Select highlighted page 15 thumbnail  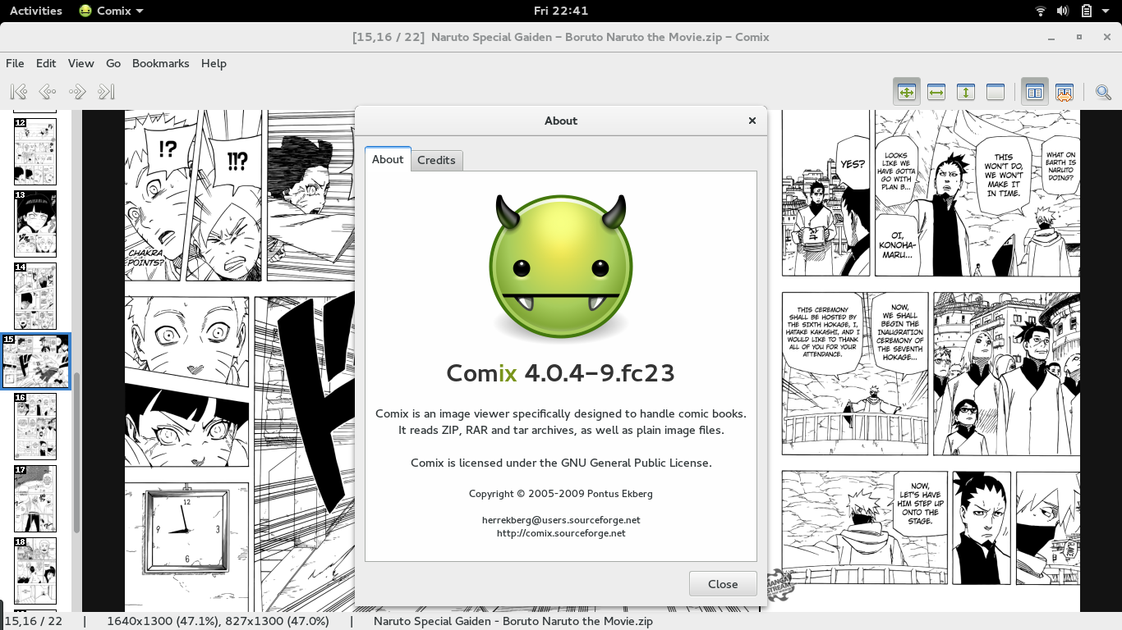(35, 361)
